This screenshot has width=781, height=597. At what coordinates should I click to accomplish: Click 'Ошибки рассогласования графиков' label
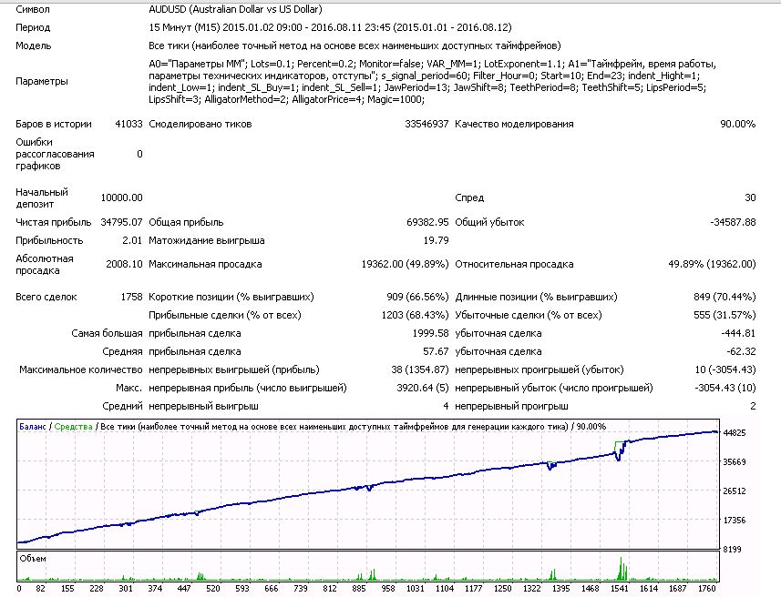point(55,154)
